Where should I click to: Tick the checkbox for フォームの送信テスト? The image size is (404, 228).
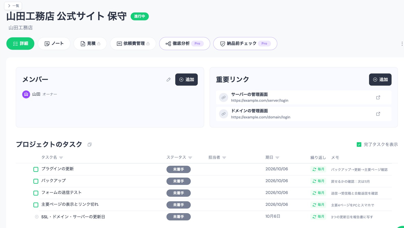pos(36,193)
